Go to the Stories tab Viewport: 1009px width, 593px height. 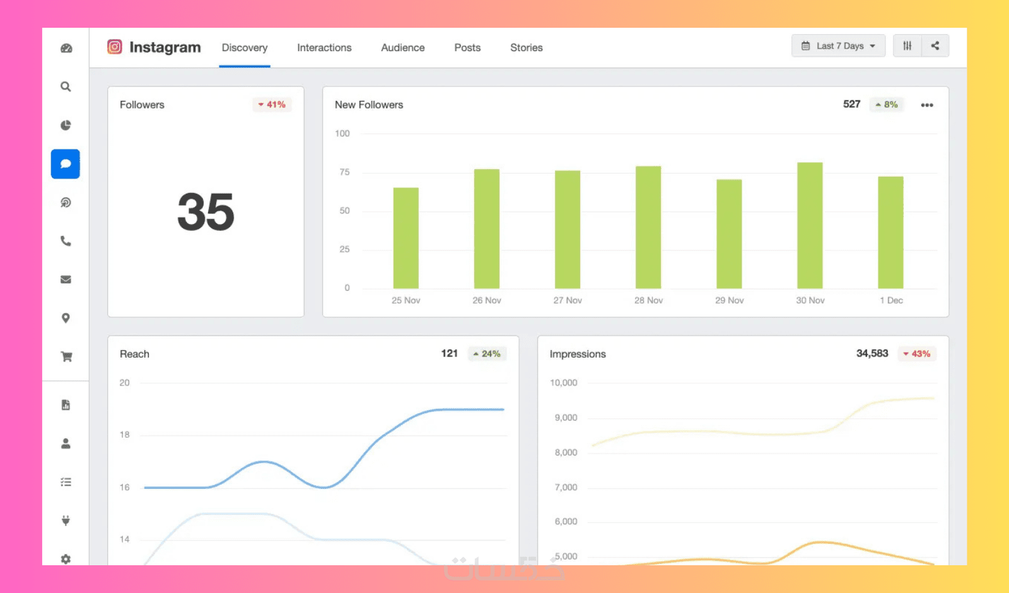(527, 48)
